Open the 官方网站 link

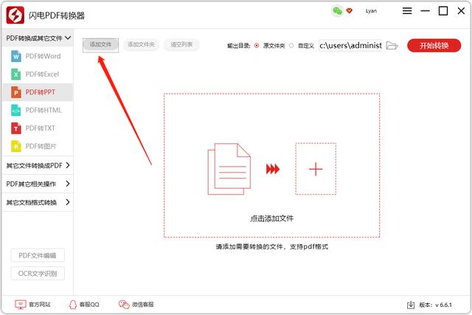[x=32, y=305]
